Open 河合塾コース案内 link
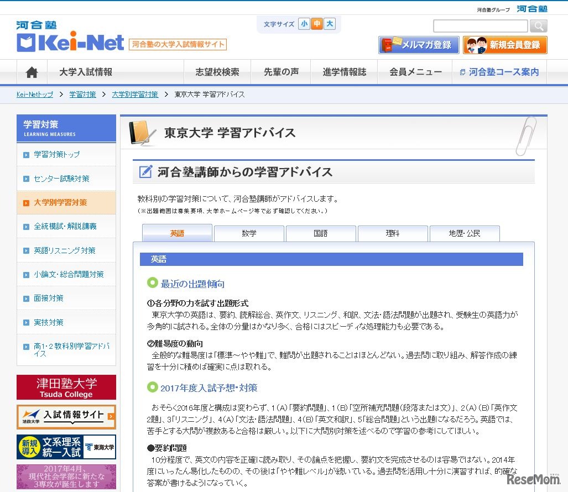This screenshot has width=568, height=492. coord(499,72)
